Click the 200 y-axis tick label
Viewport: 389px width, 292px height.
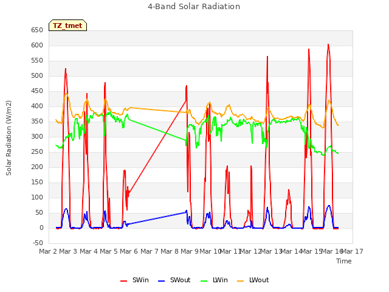(x=37, y=167)
